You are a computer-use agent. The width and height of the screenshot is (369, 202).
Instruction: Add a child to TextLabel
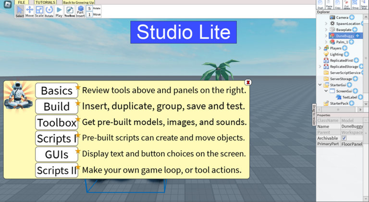(x=360, y=97)
